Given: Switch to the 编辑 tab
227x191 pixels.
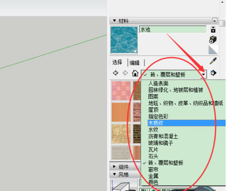Looking at the screenshot, I should 134,63.
